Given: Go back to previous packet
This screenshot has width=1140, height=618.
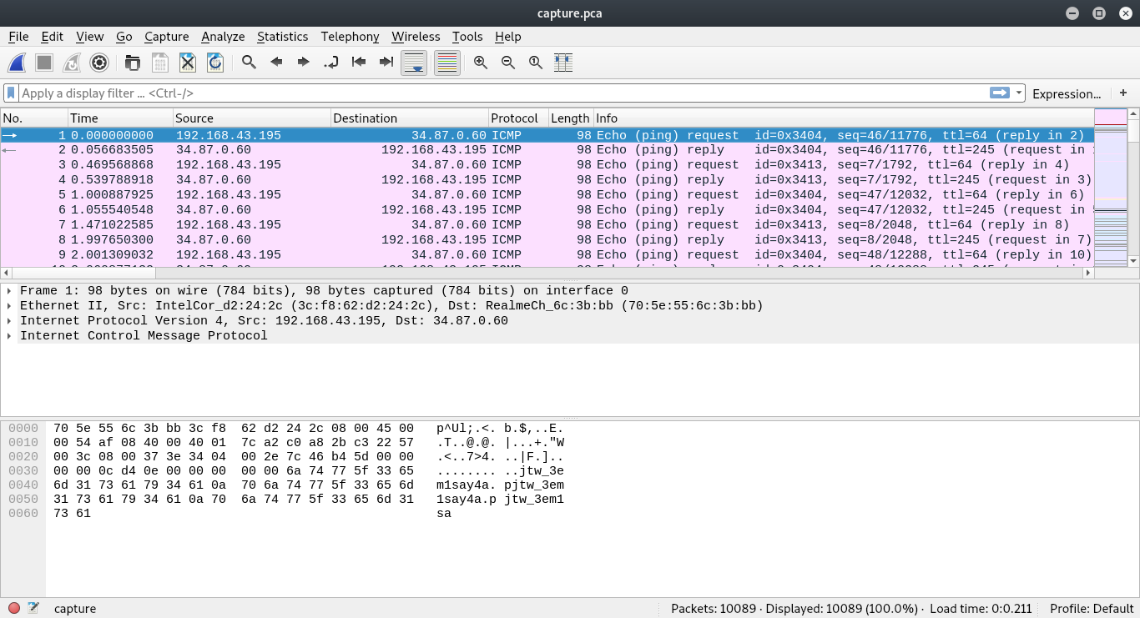Looking at the screenshot, I should pos(276,63).
